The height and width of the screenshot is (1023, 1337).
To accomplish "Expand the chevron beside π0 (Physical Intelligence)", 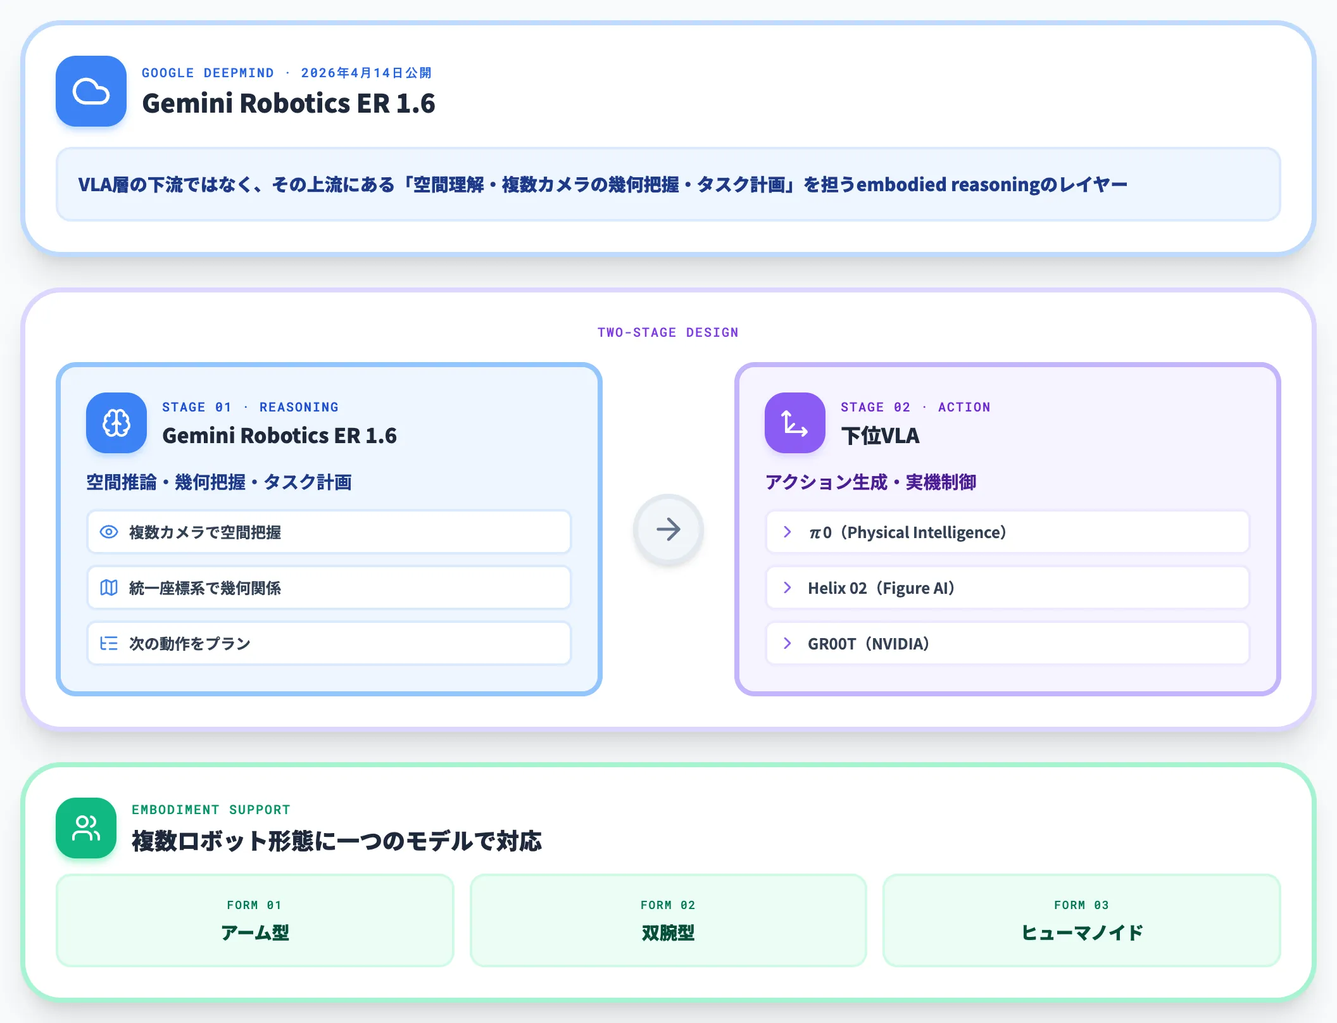I will 788,532.
